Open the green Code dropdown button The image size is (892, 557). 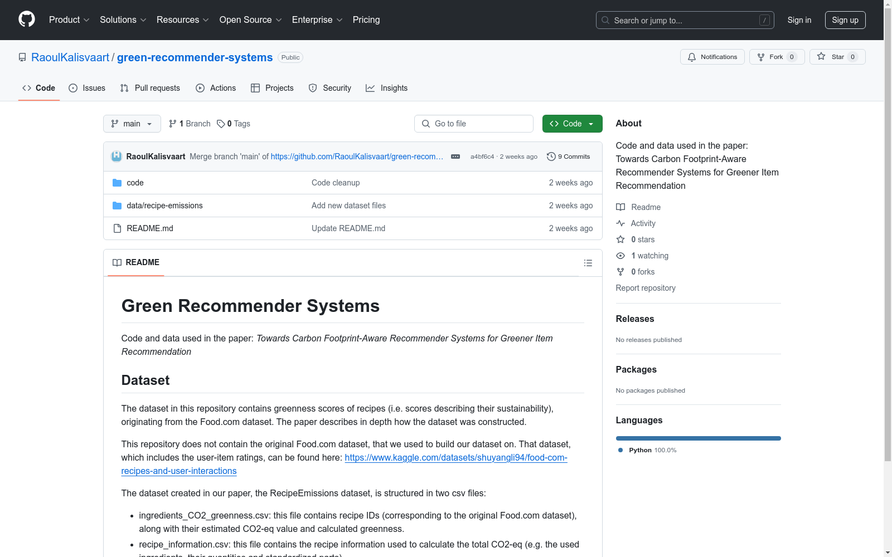(x=573, y=124)
